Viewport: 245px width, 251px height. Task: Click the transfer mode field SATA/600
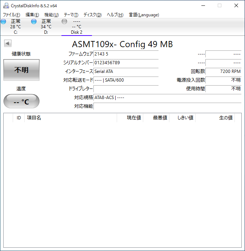pos(126,80)
